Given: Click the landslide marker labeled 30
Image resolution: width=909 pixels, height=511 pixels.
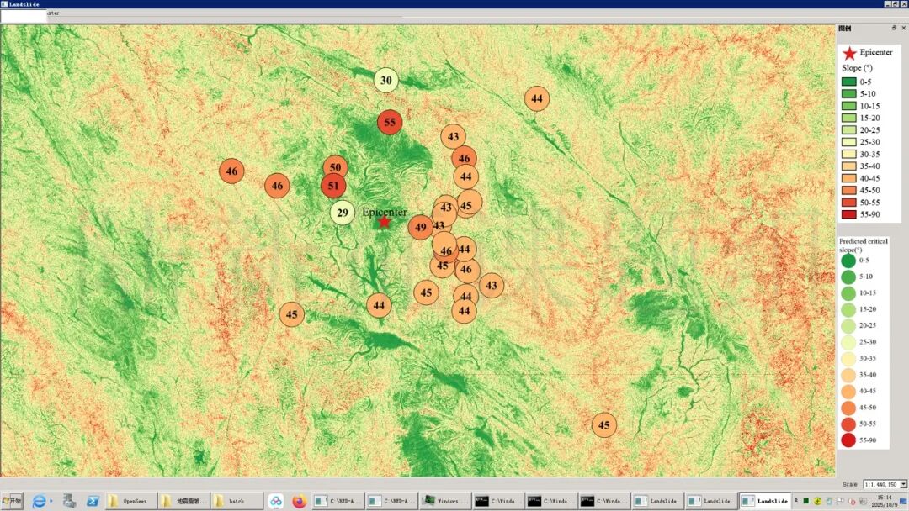Looking at the screenshot, I should coord(385,81).
